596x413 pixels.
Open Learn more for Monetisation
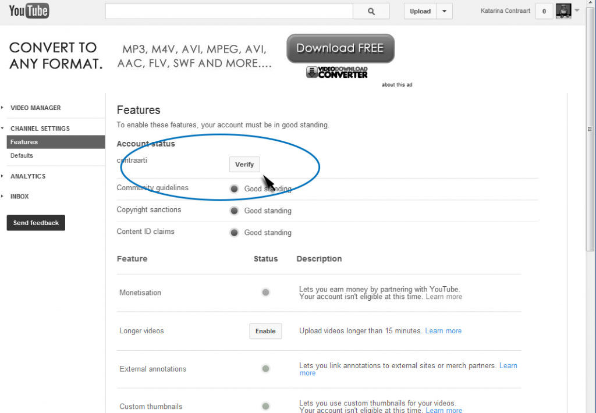point(444,297)
